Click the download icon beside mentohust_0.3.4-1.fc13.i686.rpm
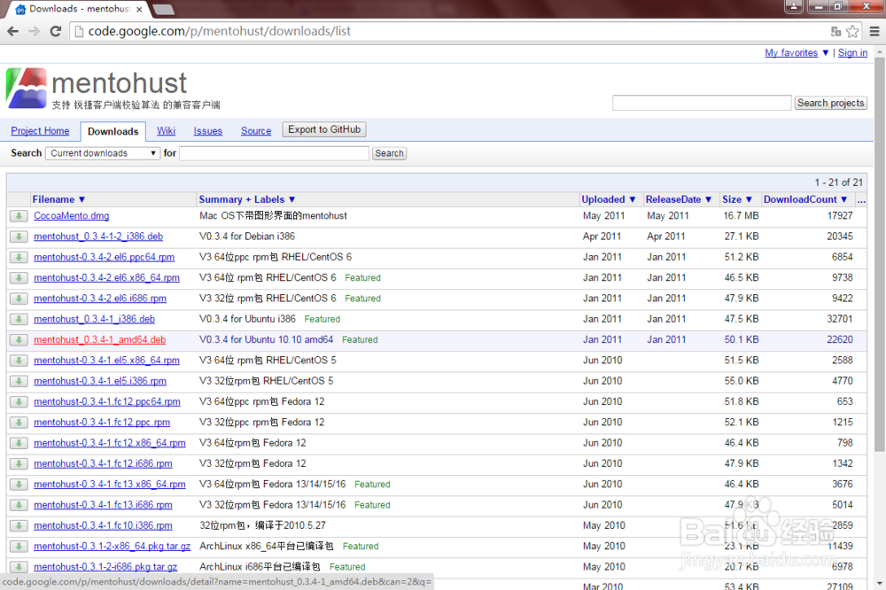The image size is (886, 590). click(18, 504)
